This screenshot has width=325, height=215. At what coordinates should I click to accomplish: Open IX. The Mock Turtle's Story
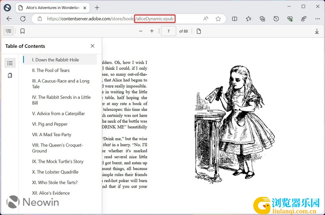point(58,161)
